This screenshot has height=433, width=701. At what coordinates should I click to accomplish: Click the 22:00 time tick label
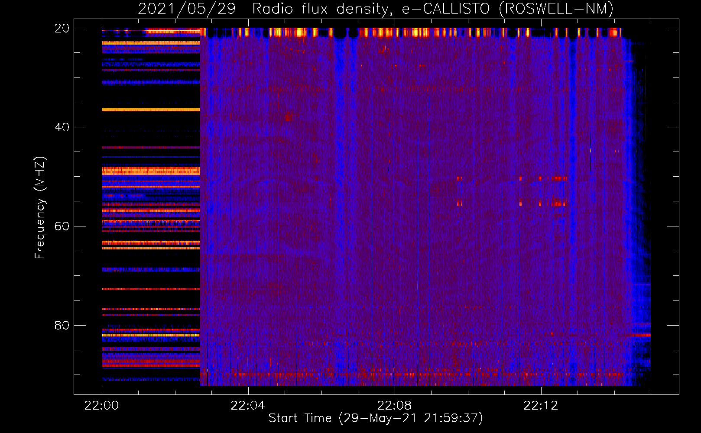pos(101,406)
